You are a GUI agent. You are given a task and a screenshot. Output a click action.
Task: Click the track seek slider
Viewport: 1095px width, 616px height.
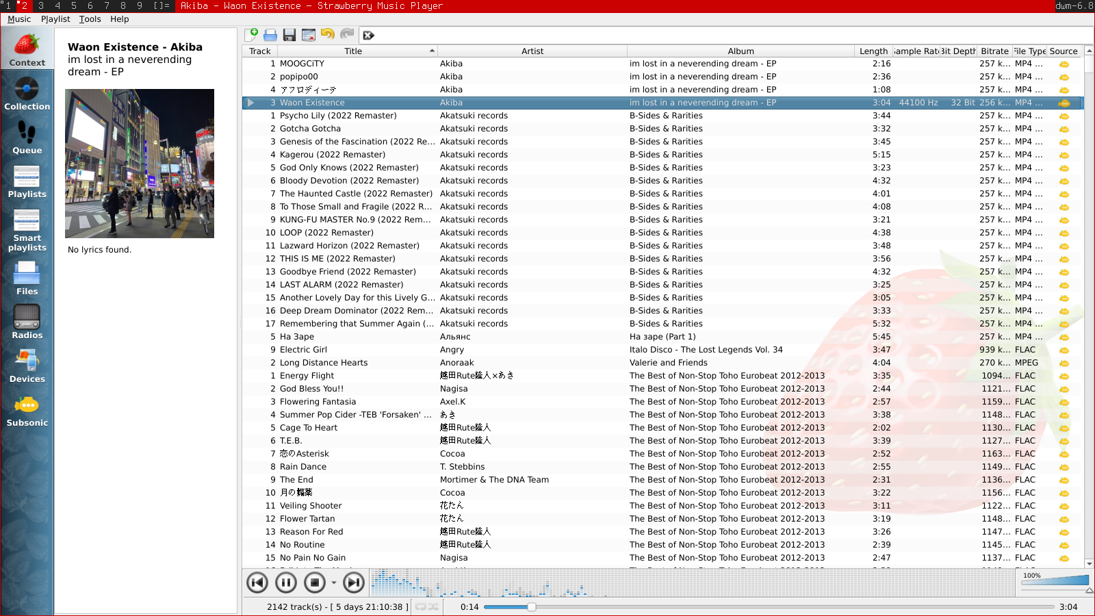coord(769,607)
